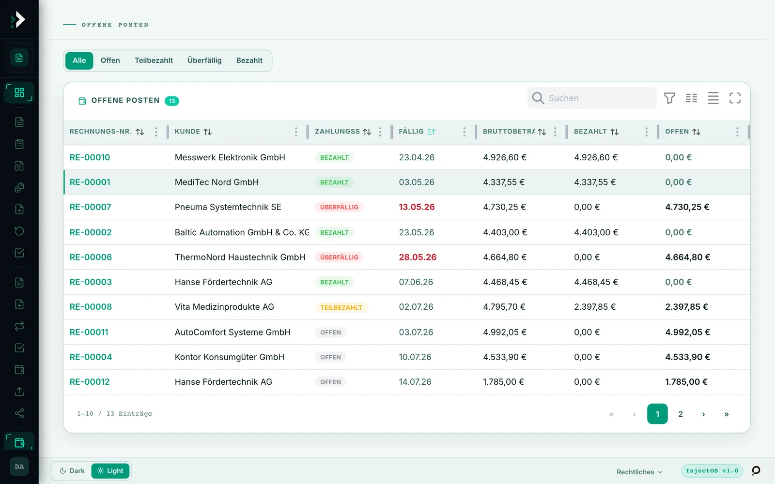The height and width of the screenshot is (484, 775).
Task: Open the table filter funnel icon
Action: pos(669,98)
